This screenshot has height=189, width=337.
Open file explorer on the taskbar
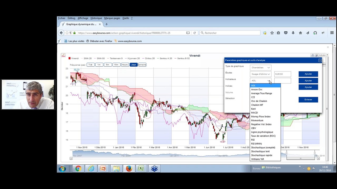pyautogui.click(x=116, y=169)
